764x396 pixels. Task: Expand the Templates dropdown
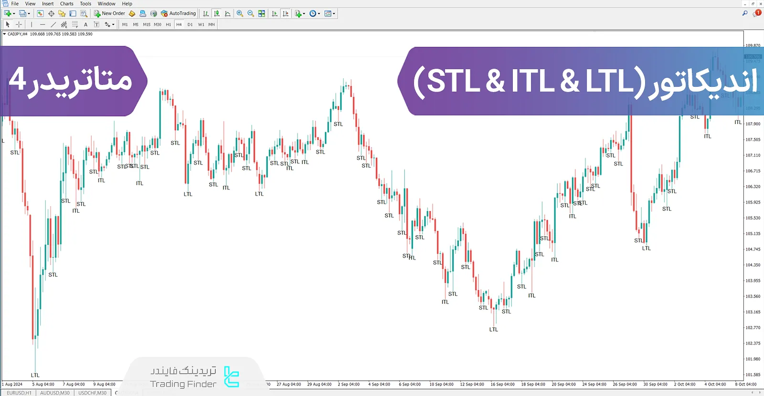334,14
